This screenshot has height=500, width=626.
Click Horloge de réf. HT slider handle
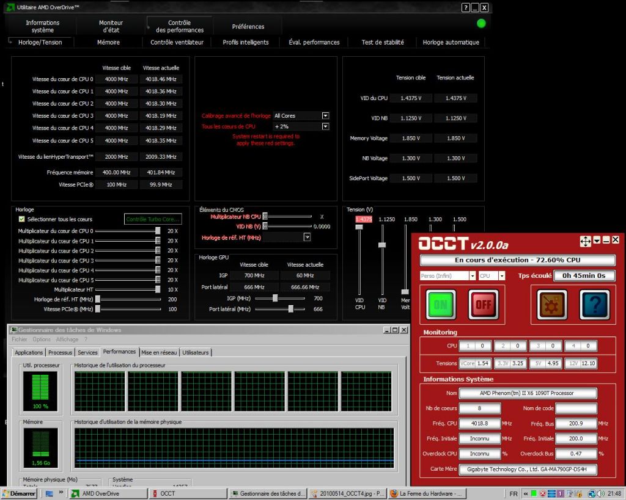(x=98, y=299)
